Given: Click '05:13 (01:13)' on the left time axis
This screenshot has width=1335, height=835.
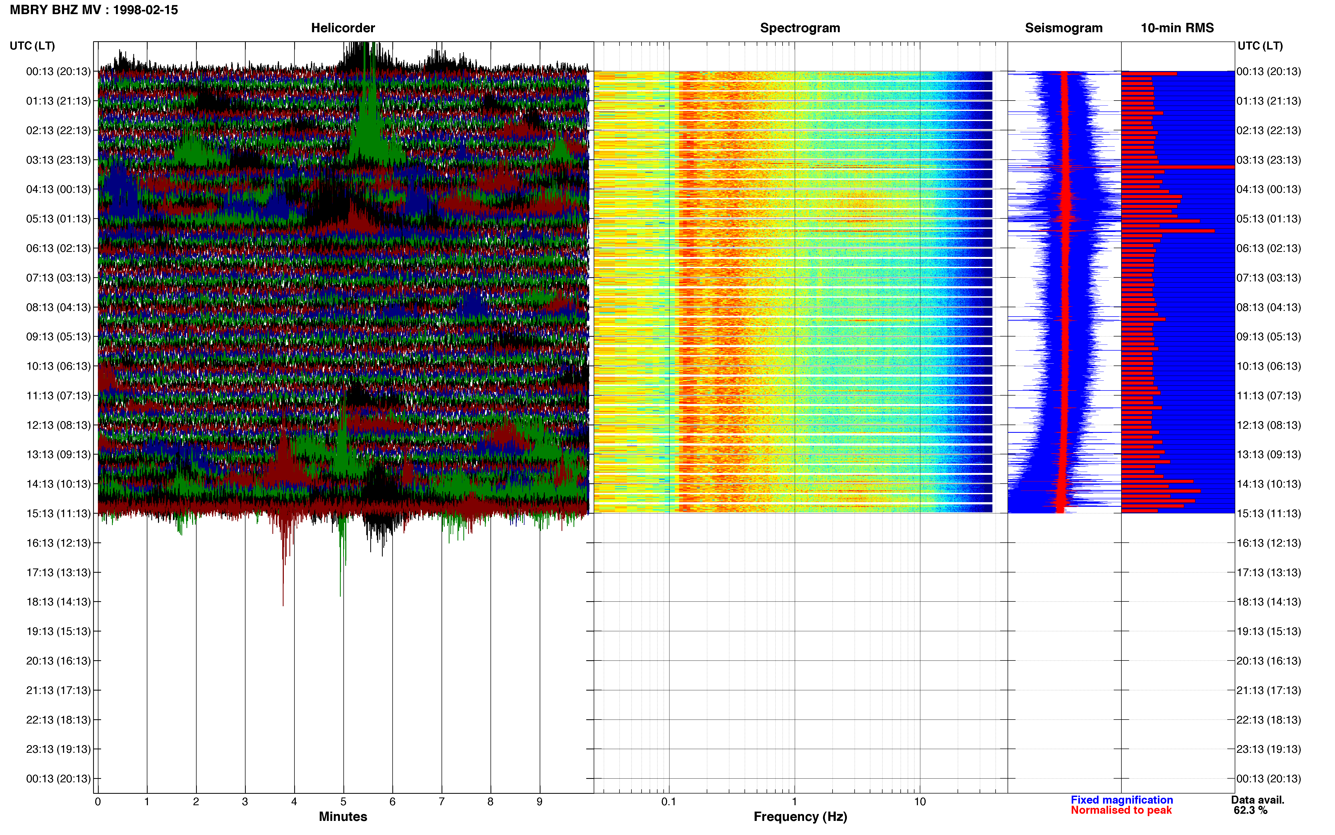Looking at the screenshot, I should pos(59,219).
